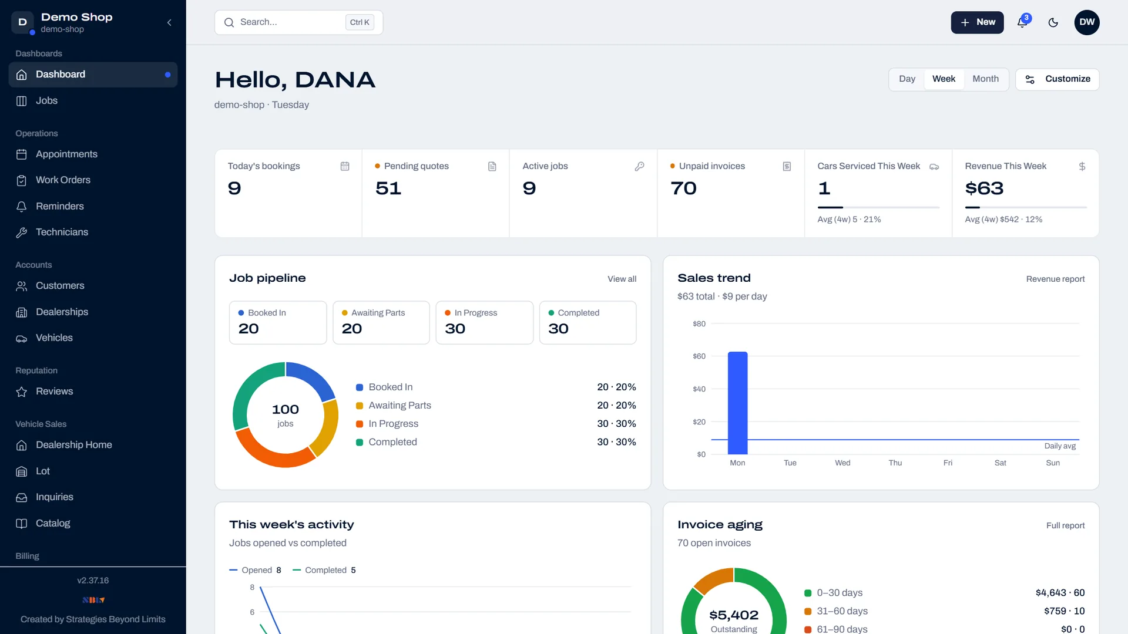This screenshot has height=634, width=1128.
Task: Open View all in Job pipeline
Action: 622,279
